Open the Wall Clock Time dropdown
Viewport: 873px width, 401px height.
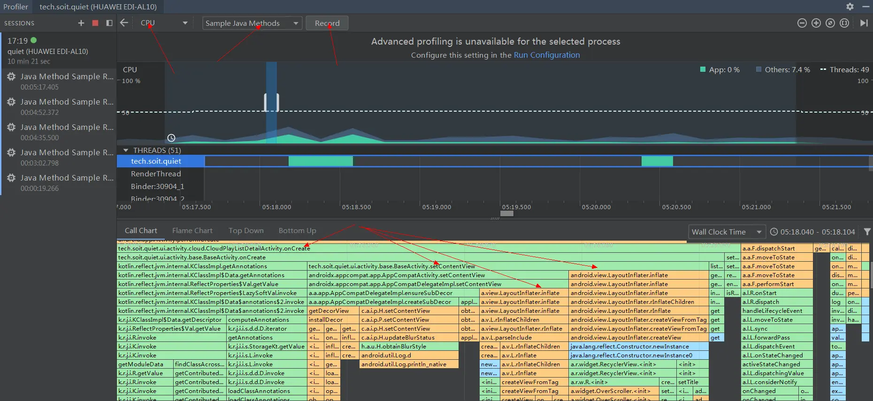point(726,232)
